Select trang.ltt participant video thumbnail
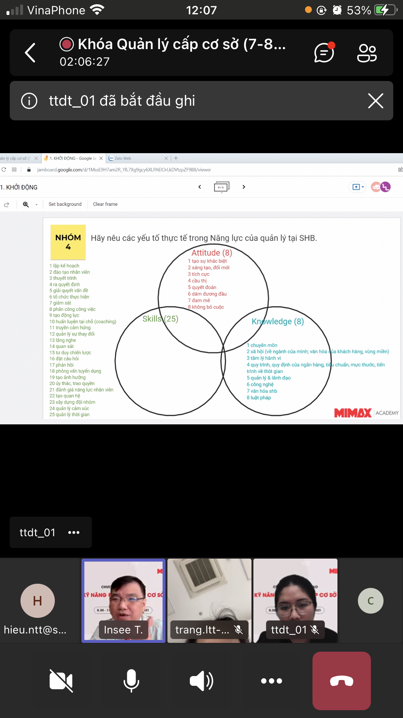Image resolution: width=403 pixels, height=718 pixels. point(209,601)
